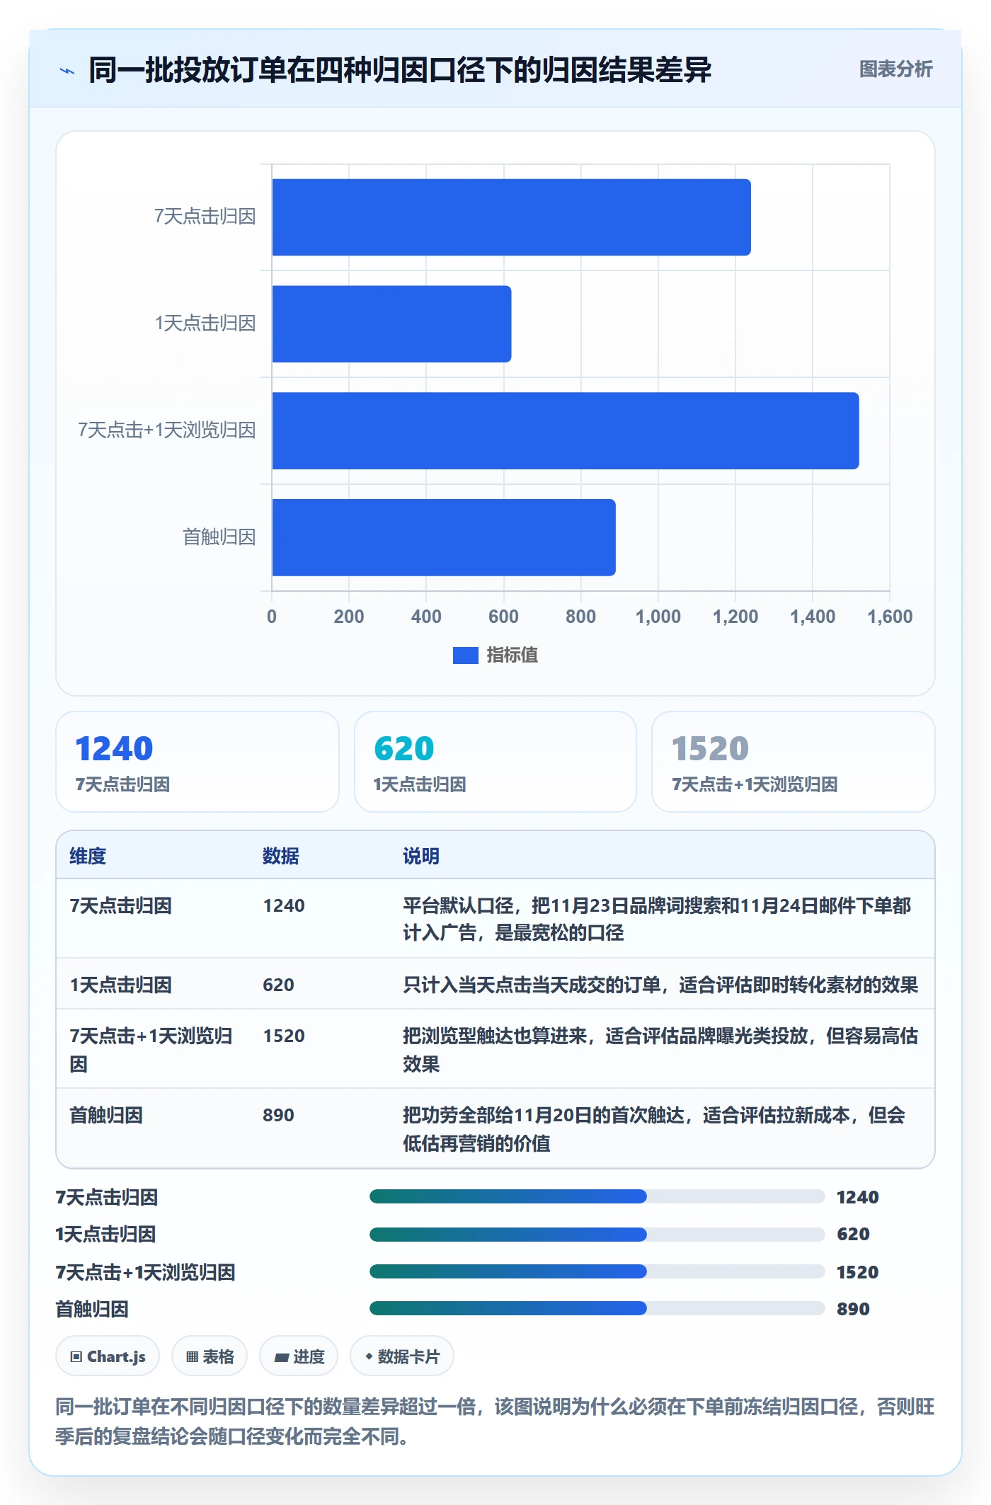This screenshot has height=1505, width=991.
Task: Select the 进度 tag chip
Action: click(x=299, y=1357)
